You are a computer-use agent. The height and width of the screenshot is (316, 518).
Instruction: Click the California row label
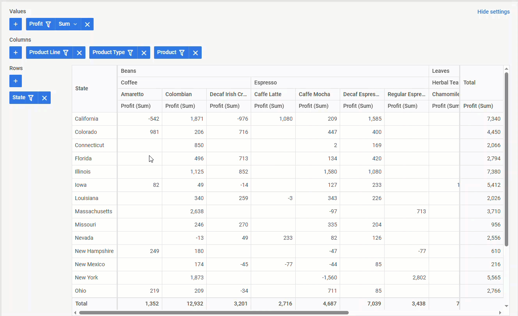[x=94, y=119]
